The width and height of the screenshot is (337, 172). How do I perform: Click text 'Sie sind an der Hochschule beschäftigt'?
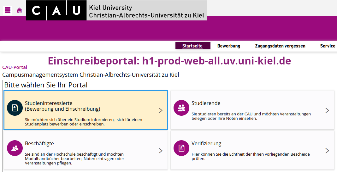pyautogui.click(x=74, y=158)
